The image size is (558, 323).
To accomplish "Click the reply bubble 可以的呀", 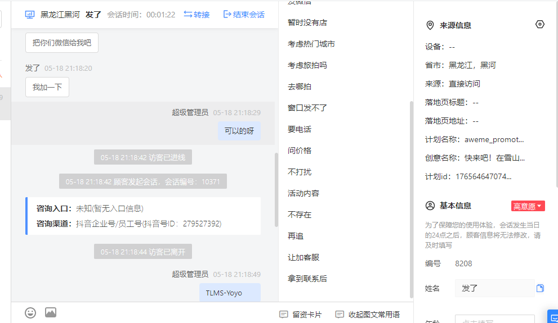I will click(x=239, y=131).
